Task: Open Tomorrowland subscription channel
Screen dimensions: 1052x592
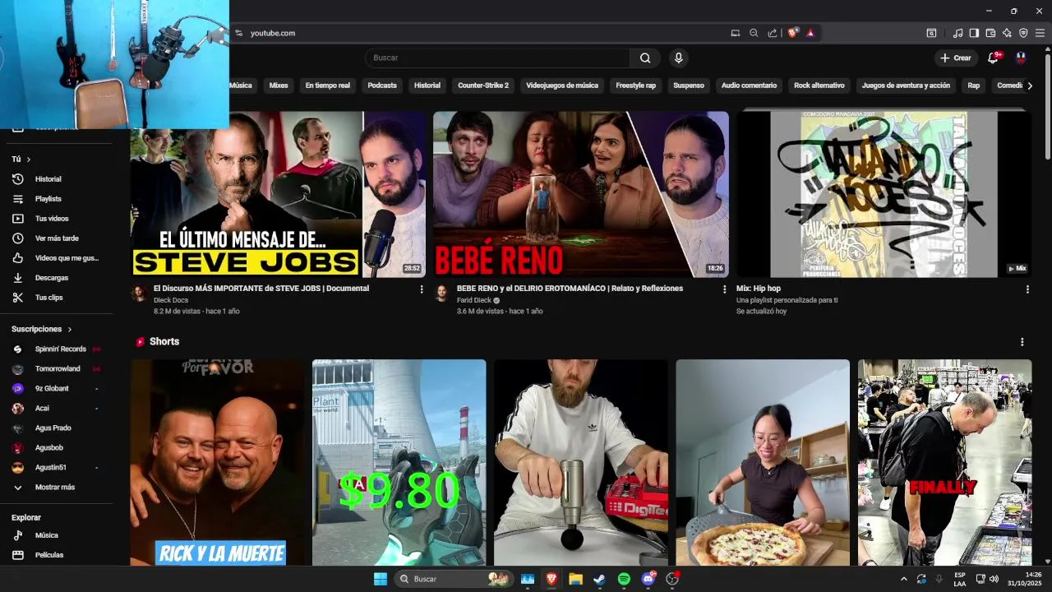Action: pos(56,369)
